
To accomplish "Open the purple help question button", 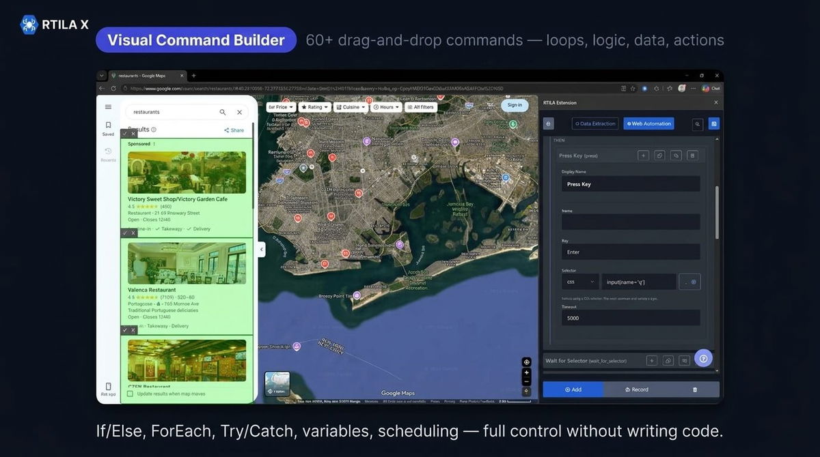I will point(703,358).
